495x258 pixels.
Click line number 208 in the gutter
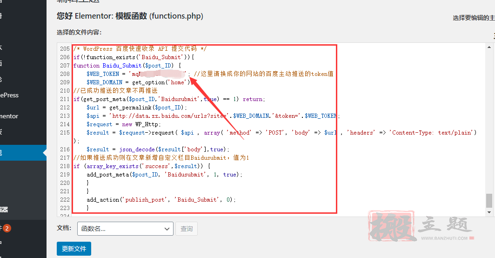(x=65, y=74)
